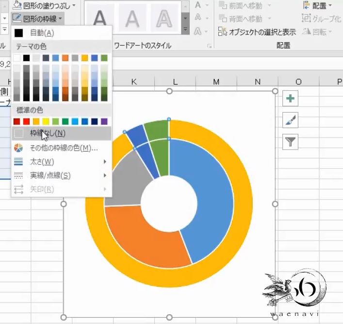Image resolution: width=343 pixels, height=324 pixels.
Task: Pick gold in the theme colors top row
Action: coord(84,58)
